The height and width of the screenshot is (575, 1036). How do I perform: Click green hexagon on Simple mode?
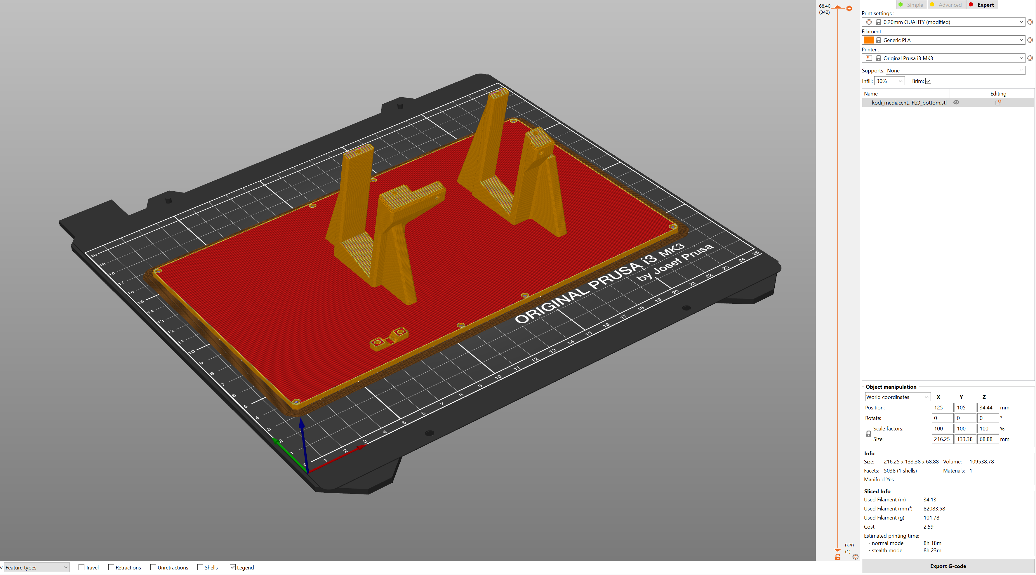tap(901, 5)
